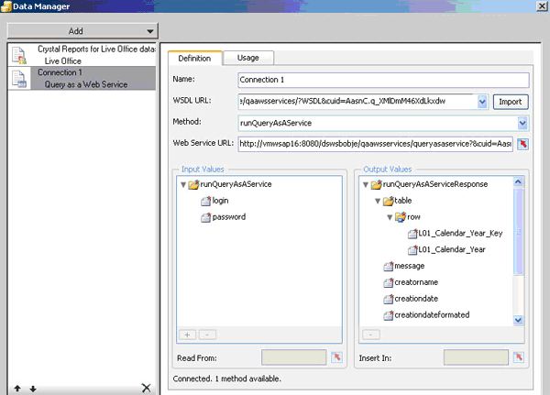
Task: Click the Insert In cell selector icon
Action: (518, 357)
